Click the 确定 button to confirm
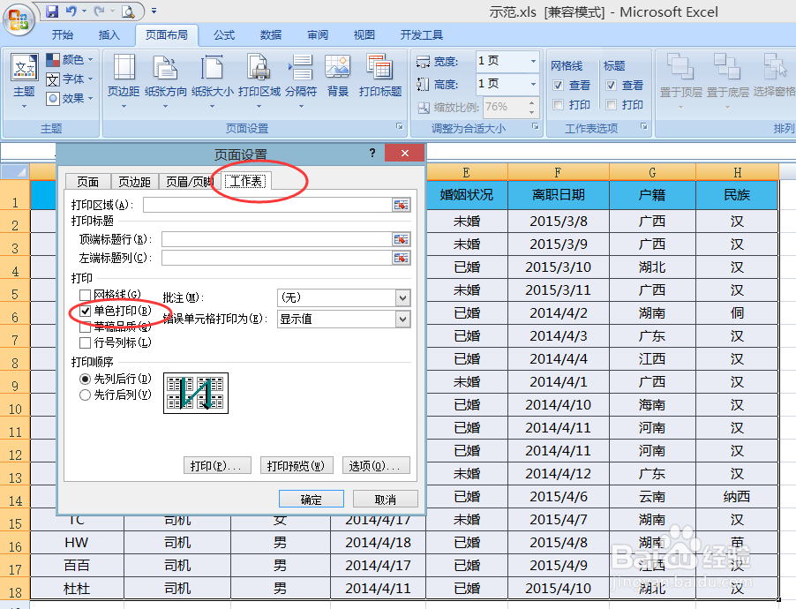796x609 pixels. click(x=311, y=499)
